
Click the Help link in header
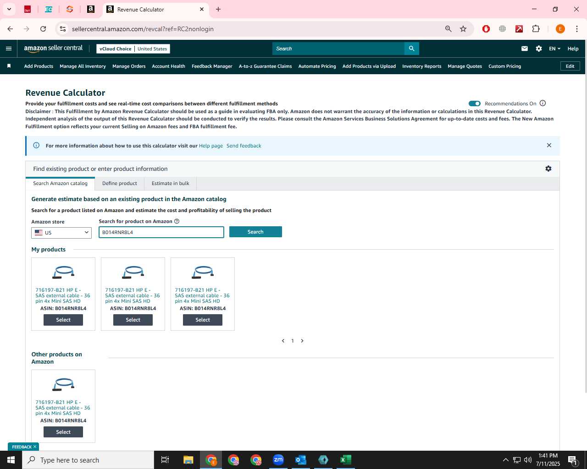[573, 49]
